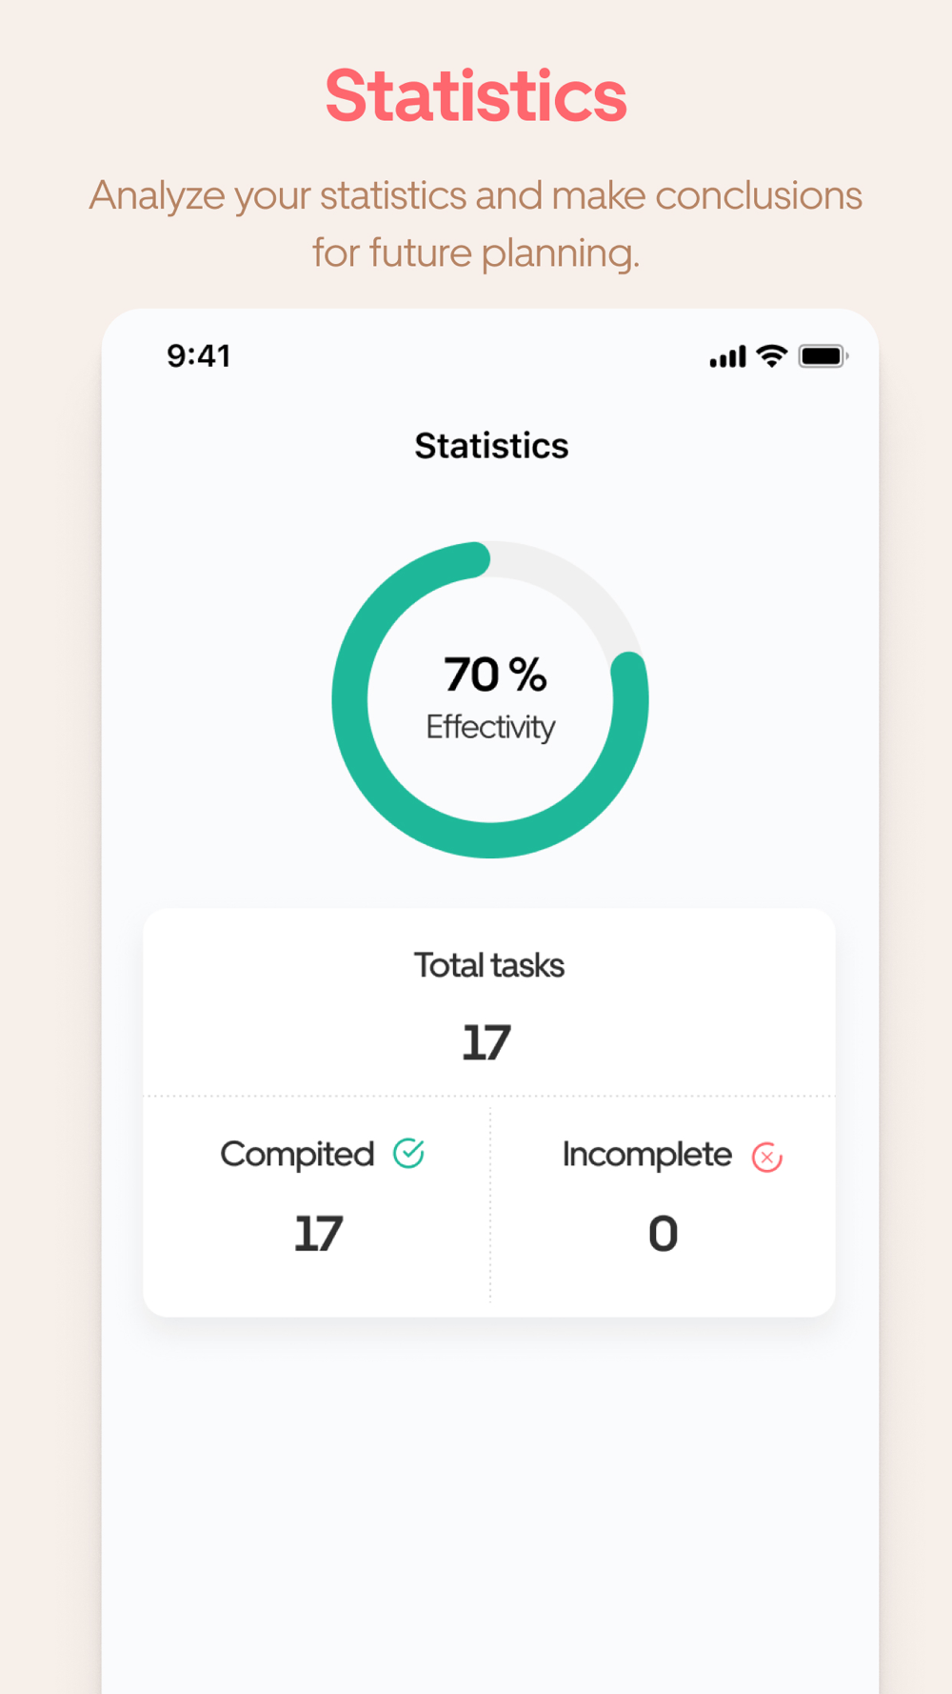Screen dimensions: 952x1694
Task: Select the 70 % effectivity value
Action: pyautogui.click(x=495, y=675)
